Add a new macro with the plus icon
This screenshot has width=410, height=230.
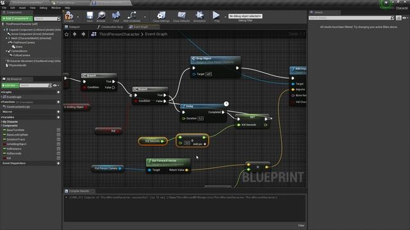click(58, 112)
